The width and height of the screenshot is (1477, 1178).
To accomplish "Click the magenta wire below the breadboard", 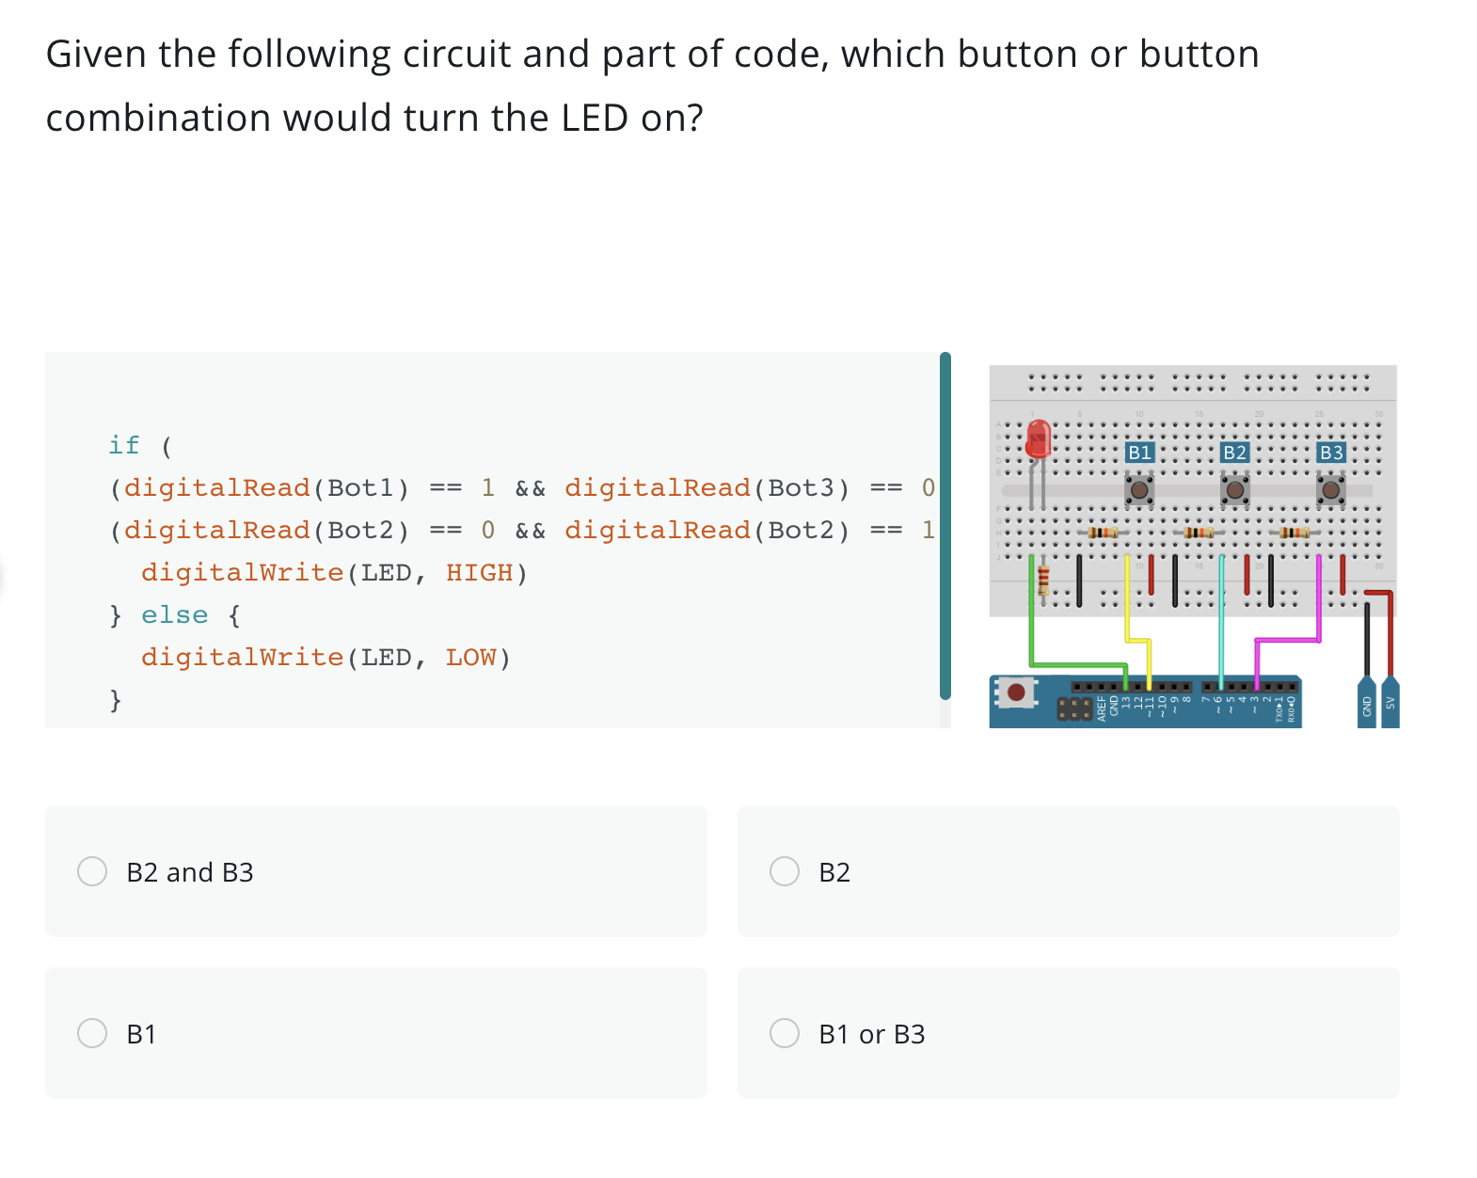I will 1287,641.
